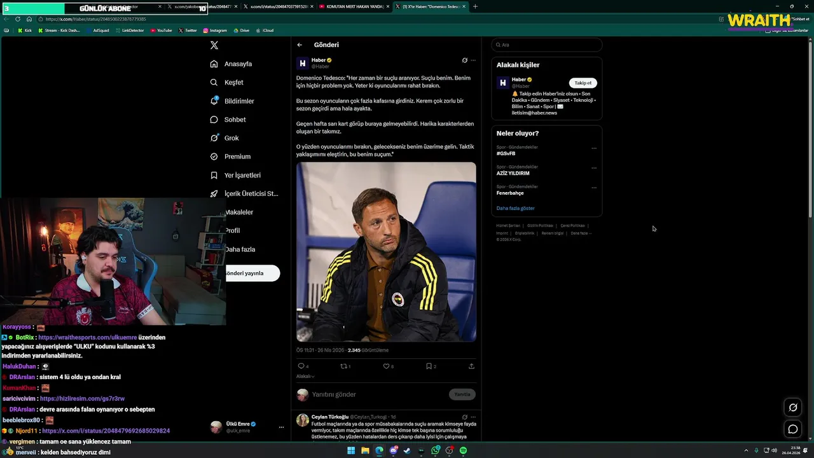Click the Yanıtla reply button

(x=462, y=394)
